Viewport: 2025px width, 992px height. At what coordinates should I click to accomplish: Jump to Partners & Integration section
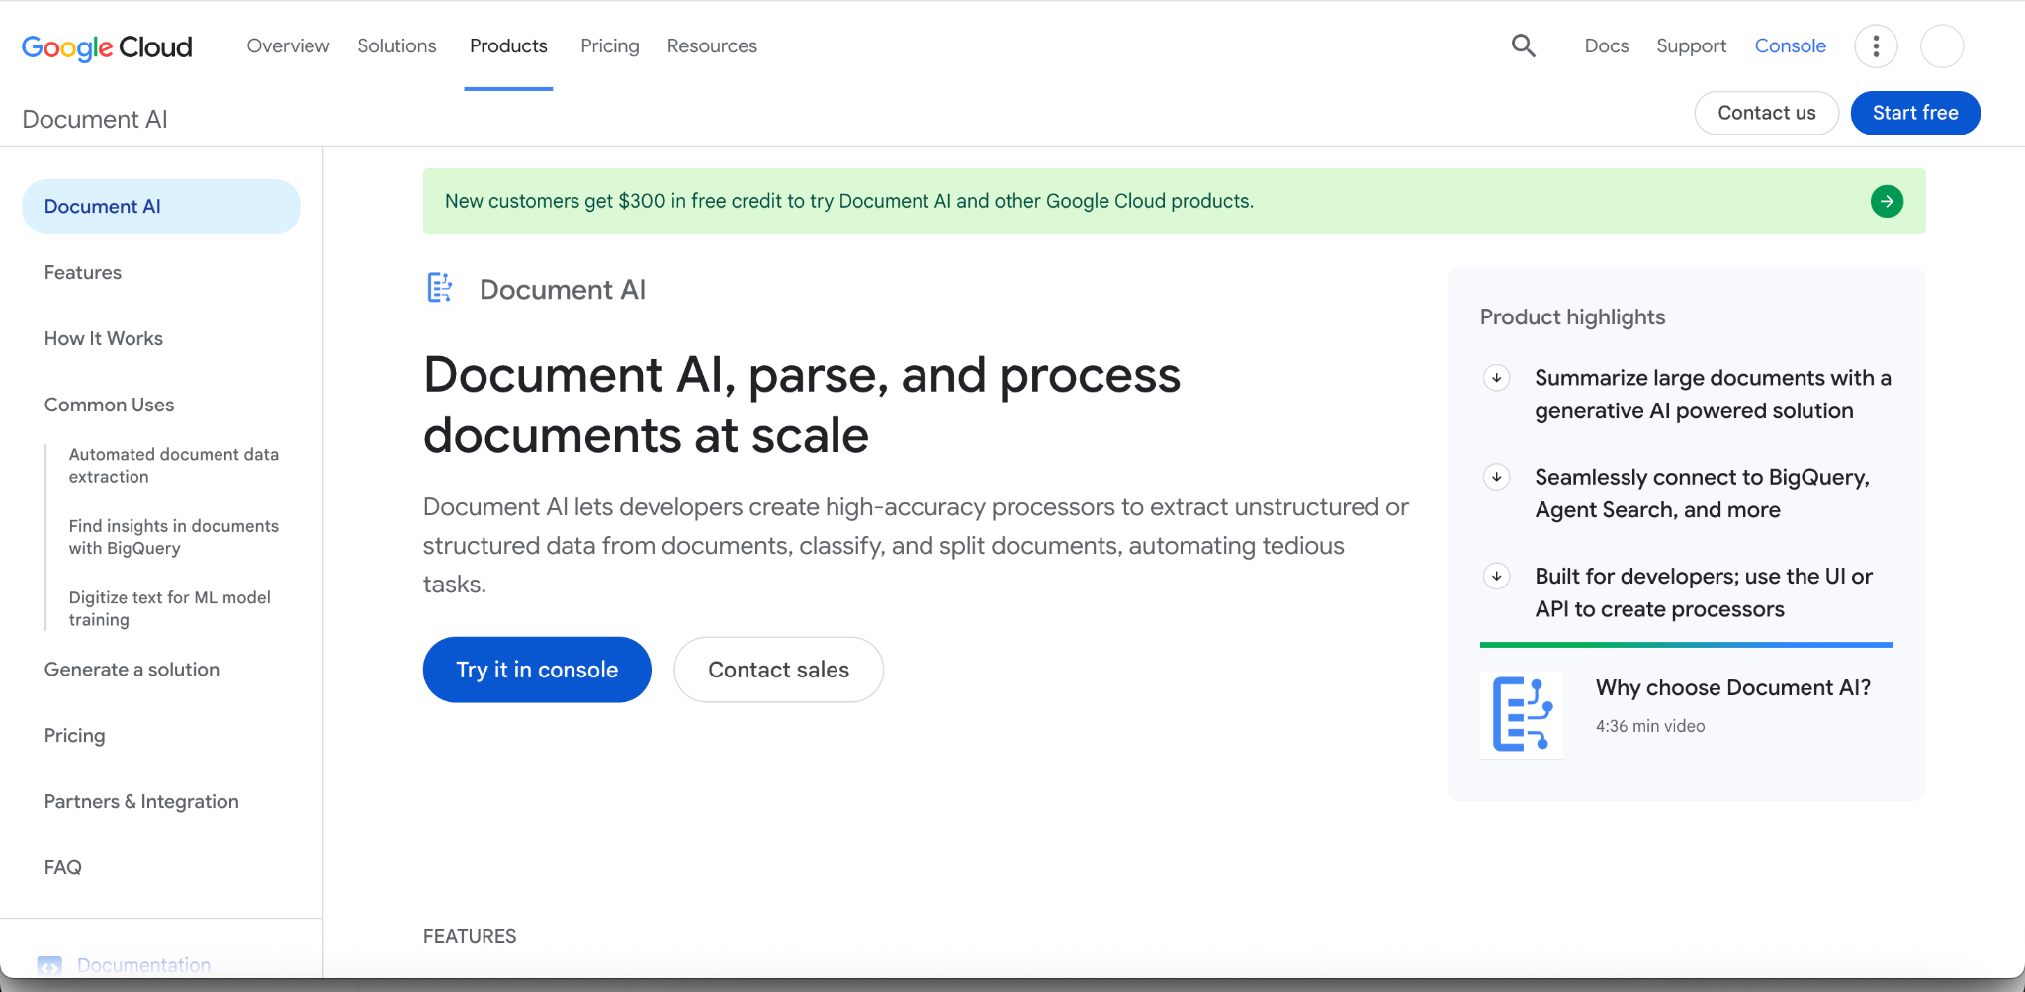tap(141, 802)
